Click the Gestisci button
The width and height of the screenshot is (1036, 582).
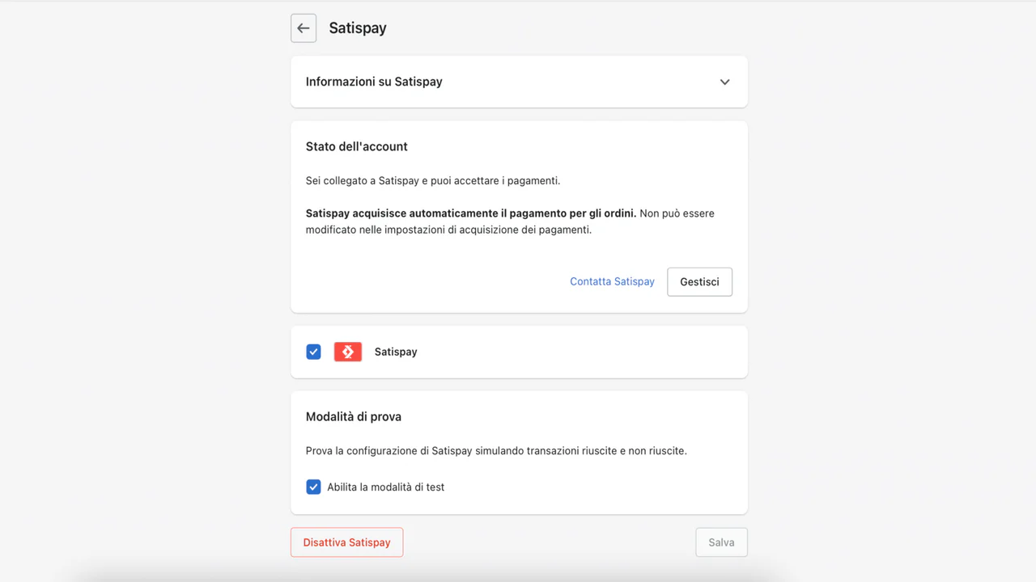point(699,282)
